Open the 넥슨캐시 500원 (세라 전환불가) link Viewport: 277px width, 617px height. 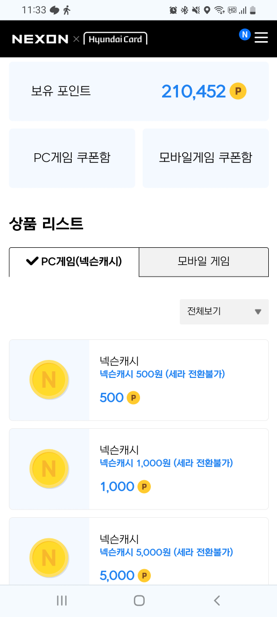click(162, 374)
